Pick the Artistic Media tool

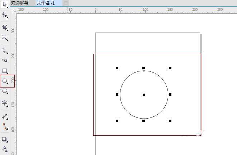5,61
